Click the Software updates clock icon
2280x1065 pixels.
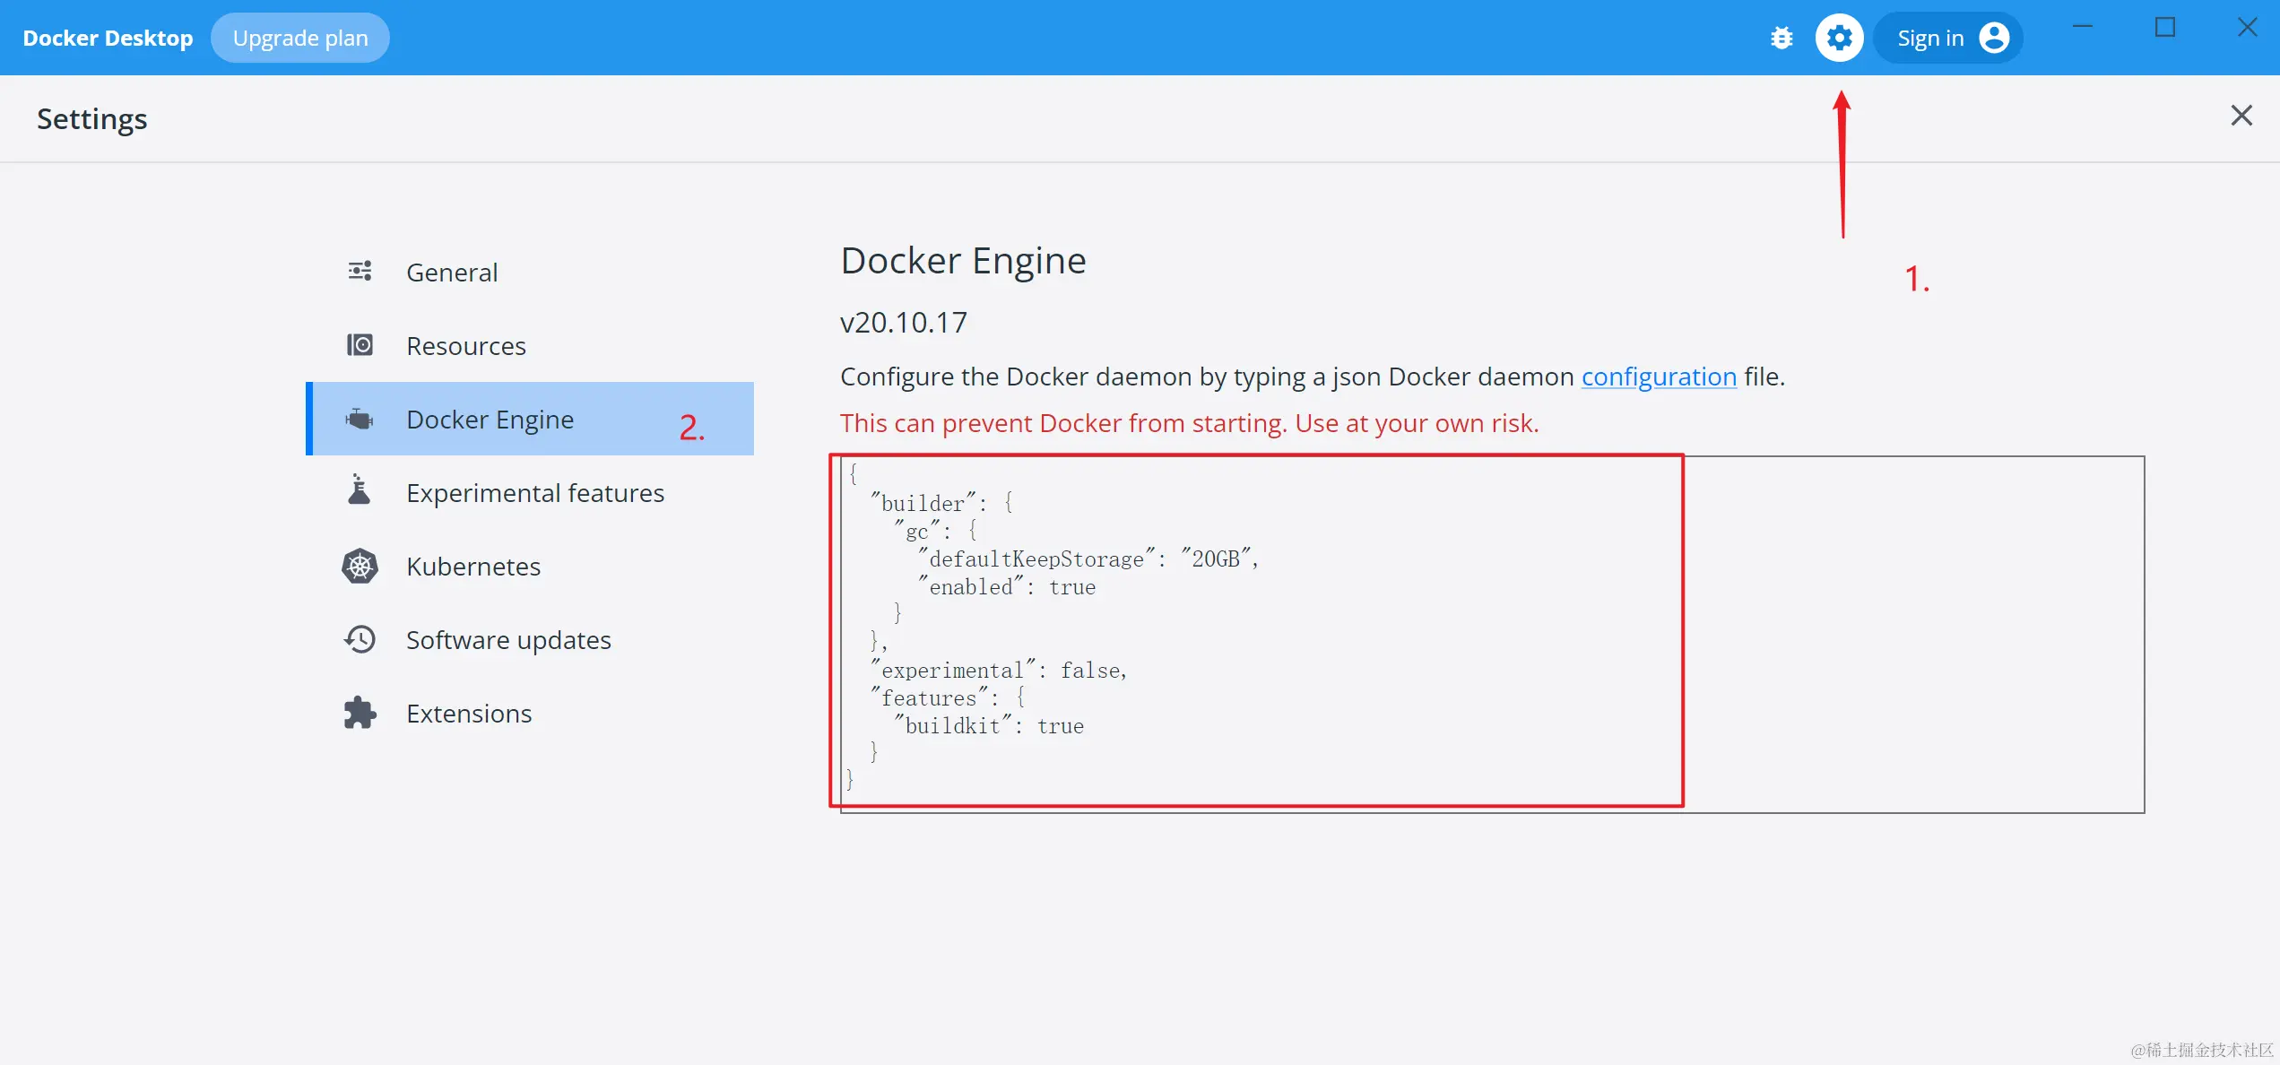coord(360,639)
